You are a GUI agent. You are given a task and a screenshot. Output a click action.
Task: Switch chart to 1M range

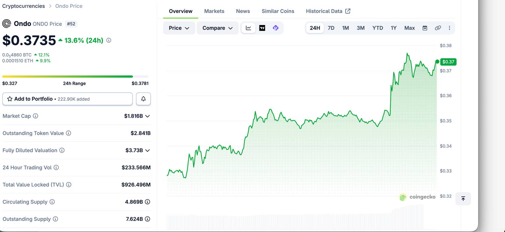pos(346,28)
